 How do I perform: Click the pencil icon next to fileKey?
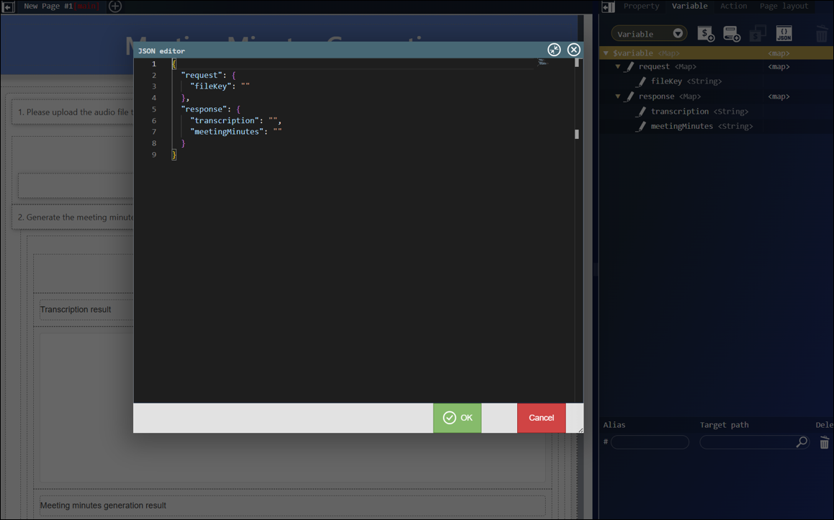pos(641,81)
